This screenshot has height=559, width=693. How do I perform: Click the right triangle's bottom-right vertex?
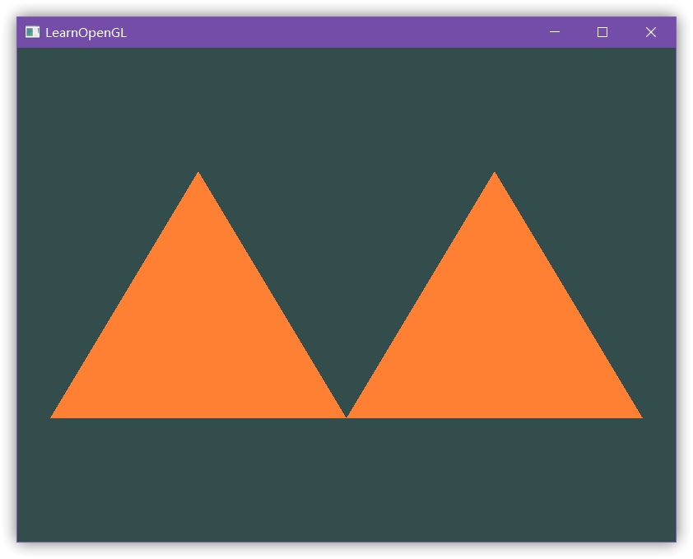pos(639,416)
